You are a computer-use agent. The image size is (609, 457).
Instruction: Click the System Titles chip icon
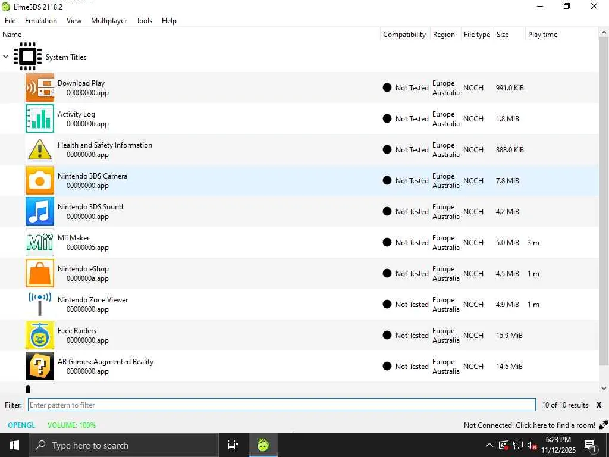[x=27, y=57]
